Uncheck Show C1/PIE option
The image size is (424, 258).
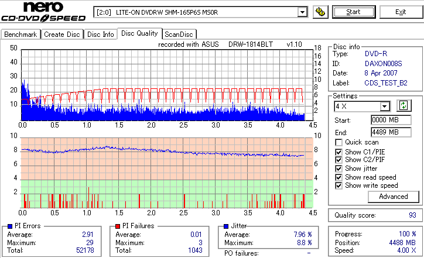tap(338, 152)
